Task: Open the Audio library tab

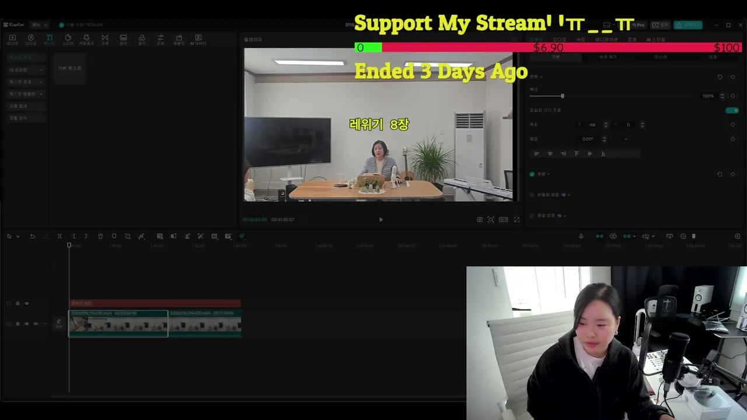Action: pyautogui.click(x=31, y=40)
